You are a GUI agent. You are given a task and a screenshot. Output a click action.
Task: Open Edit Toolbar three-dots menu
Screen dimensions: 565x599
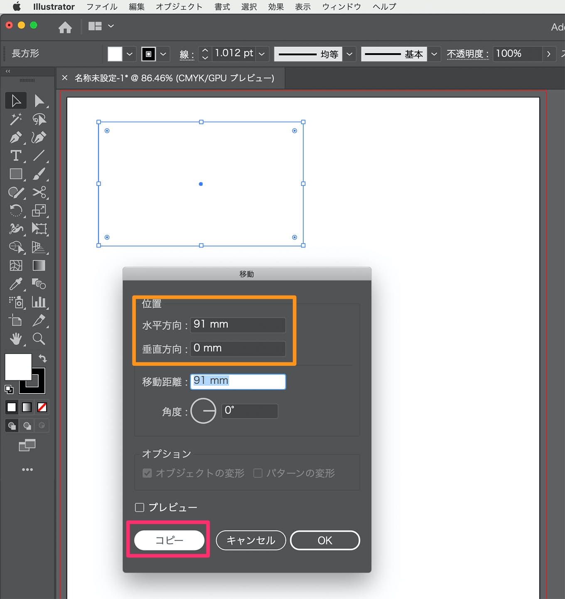click(27, 470)
